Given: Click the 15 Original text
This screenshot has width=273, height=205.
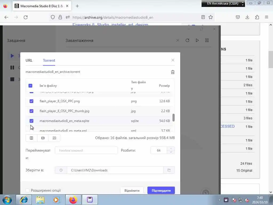Looking at the screenshot, I should click(x=244, y=171).
